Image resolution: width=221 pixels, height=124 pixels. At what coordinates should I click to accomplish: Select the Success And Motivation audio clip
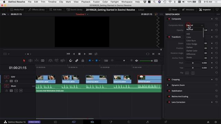[99, 88]
